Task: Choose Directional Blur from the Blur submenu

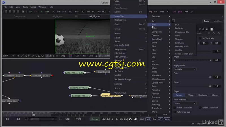Action: (182, 32)
